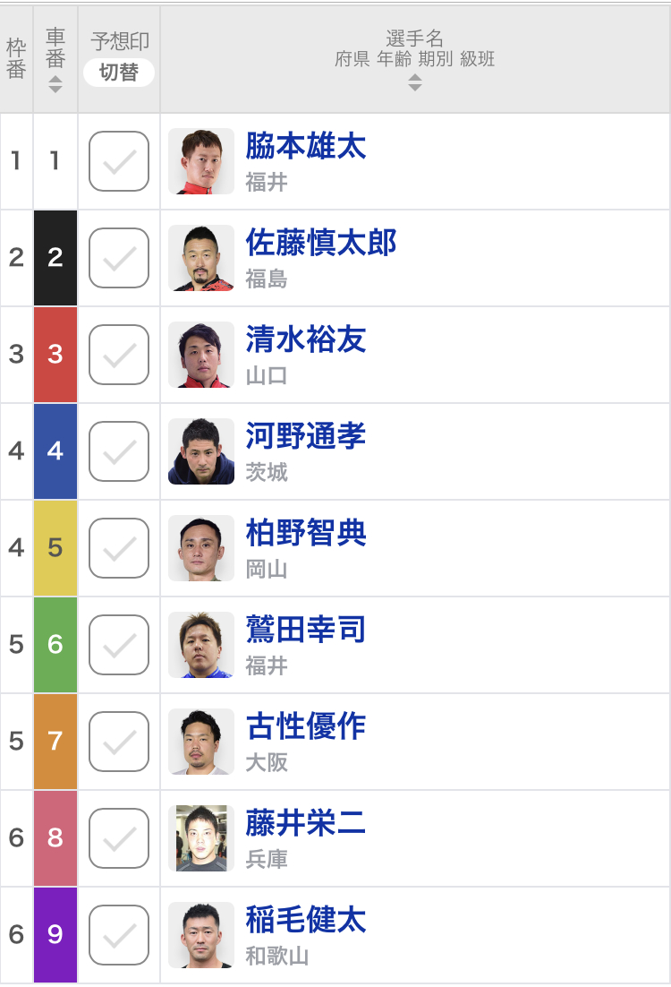Image resolution: width=671 pixels, height=987 pixels.
Task: Click the photo of 藤井栄二
Action: click(x=201, y=837)
